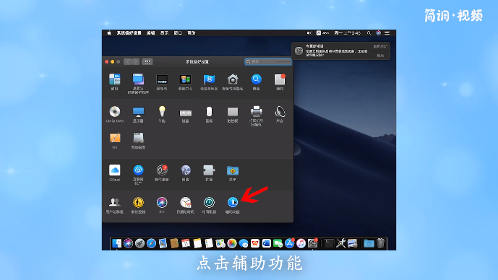Open Network globe preference pane

point(186,170)
